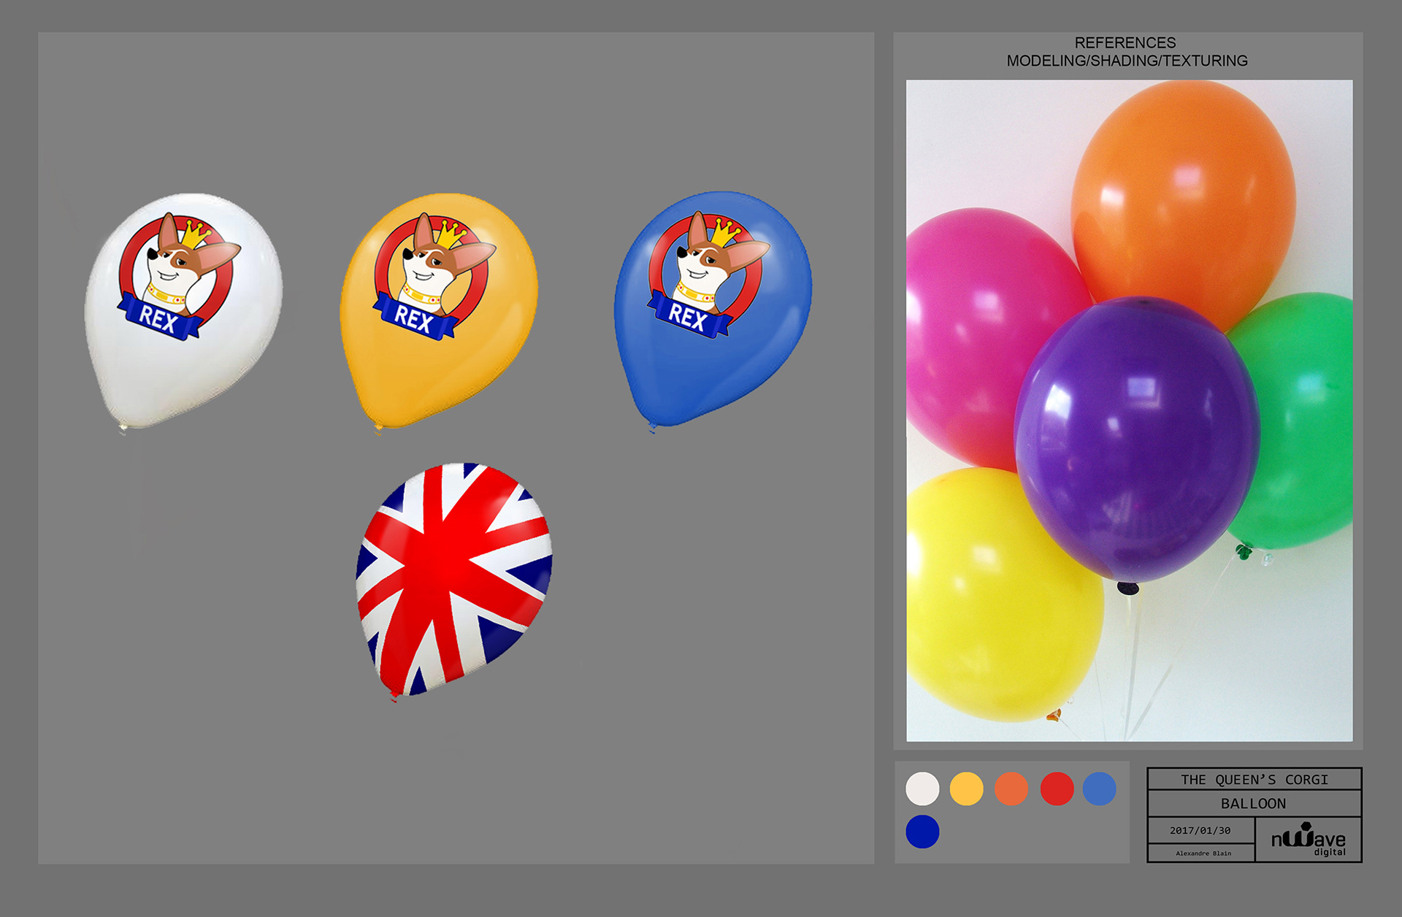The width and height of the screenshot is (1402, 917).
Task: Select the dark navy blue color swatch
Action: click(x=922, y=832)
